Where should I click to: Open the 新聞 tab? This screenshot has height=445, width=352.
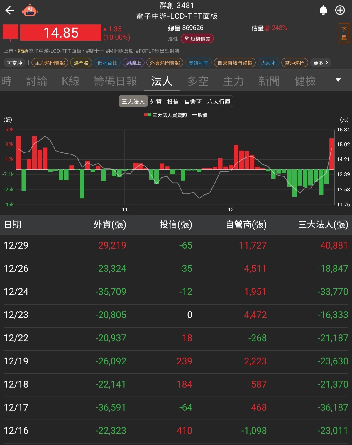pos(269,81)
